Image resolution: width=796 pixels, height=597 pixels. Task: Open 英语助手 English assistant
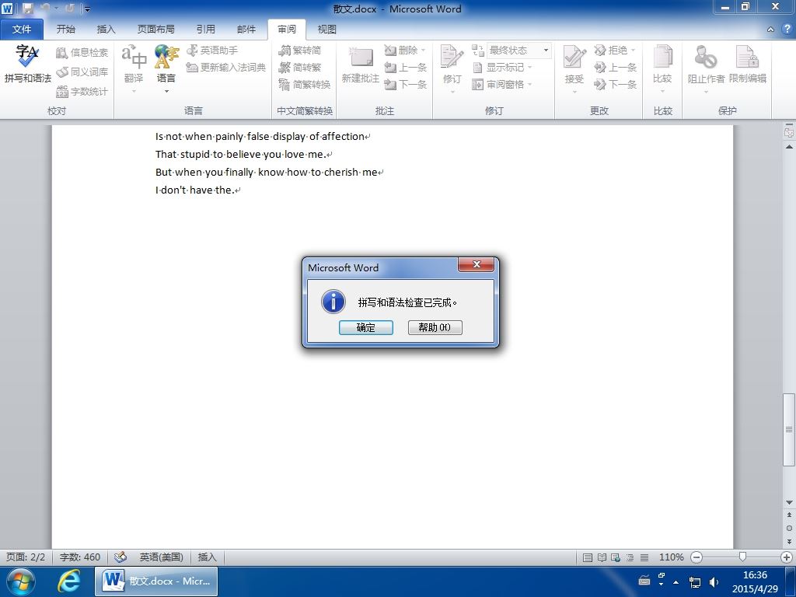point(212,51)
